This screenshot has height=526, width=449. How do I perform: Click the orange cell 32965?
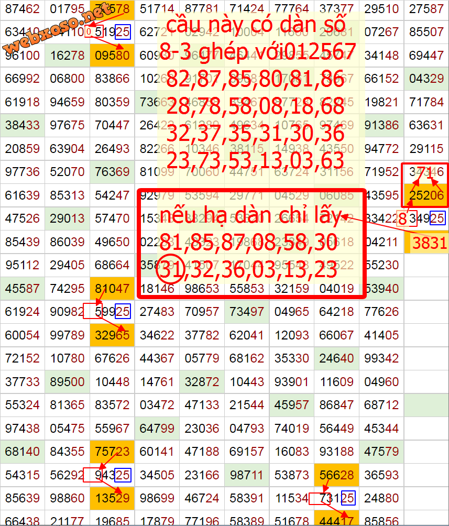[112, 335]
